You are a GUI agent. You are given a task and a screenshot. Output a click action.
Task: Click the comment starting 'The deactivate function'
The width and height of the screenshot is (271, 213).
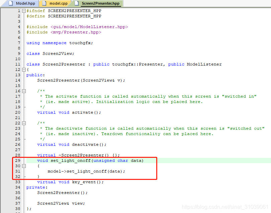click(x=155, y=128)
